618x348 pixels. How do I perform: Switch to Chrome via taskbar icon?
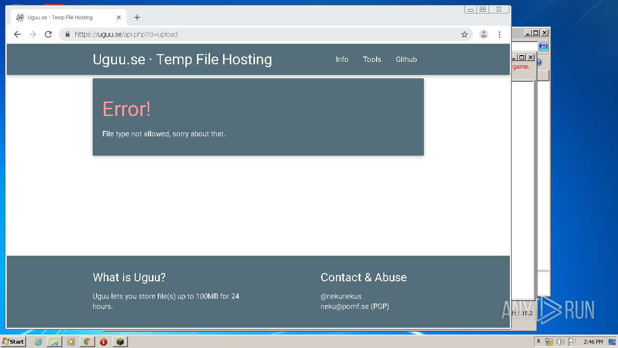coord(87,342)
